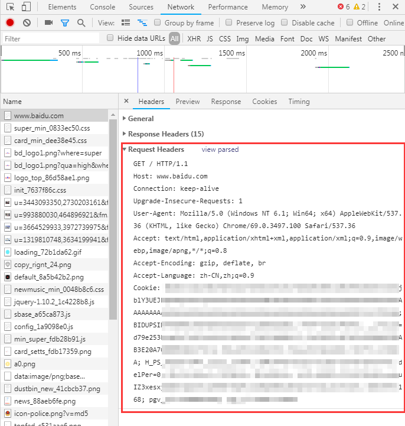The height and width of the screenshot is (426, 405).
Task: Check the Disable cache option
Action: pyautogui.click(x=285, y=23)
